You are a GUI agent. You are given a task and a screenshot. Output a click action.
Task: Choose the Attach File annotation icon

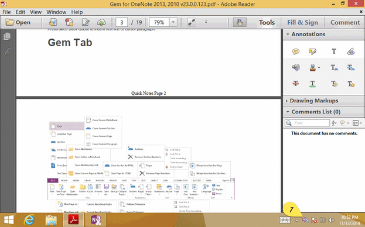[351, 51]
